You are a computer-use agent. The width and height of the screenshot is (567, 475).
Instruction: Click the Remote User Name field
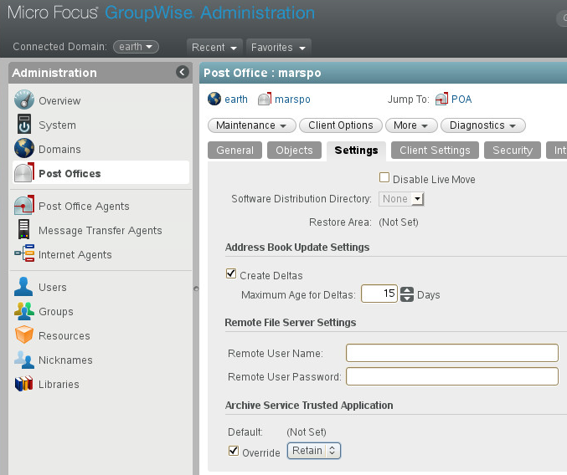451,353
